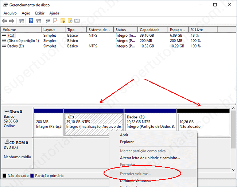Select Abrir in the context menu
Viewport: 237px width, 187px height.
point(124,135)
